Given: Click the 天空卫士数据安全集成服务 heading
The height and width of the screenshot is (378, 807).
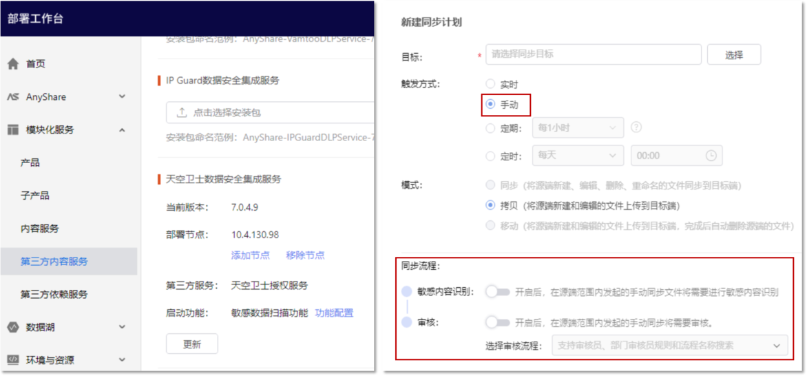Looking at the screenshot, I should point(224,179).
